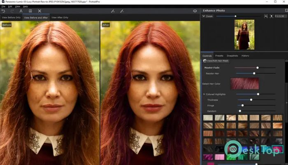Click the Before label on left image
Image resolution: width=288 pixels, height=165 pixels.
point(7,25)
